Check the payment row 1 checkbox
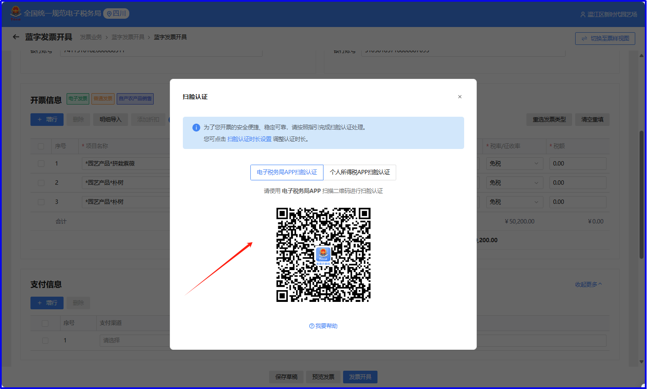Screen dimensions: 647x389 [x=45, y=341]
